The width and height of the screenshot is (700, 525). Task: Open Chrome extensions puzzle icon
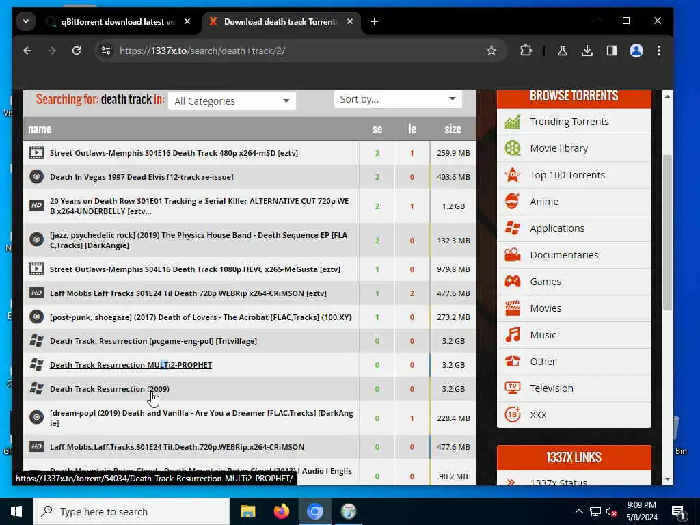526,51
